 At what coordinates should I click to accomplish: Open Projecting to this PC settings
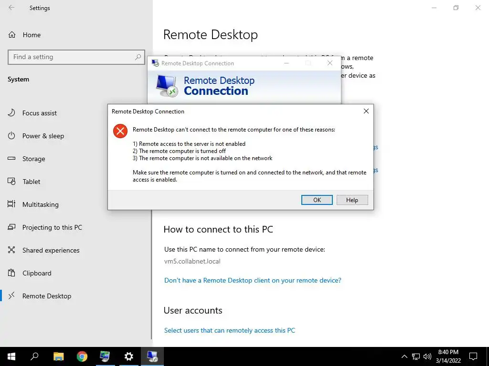(52, 227)
